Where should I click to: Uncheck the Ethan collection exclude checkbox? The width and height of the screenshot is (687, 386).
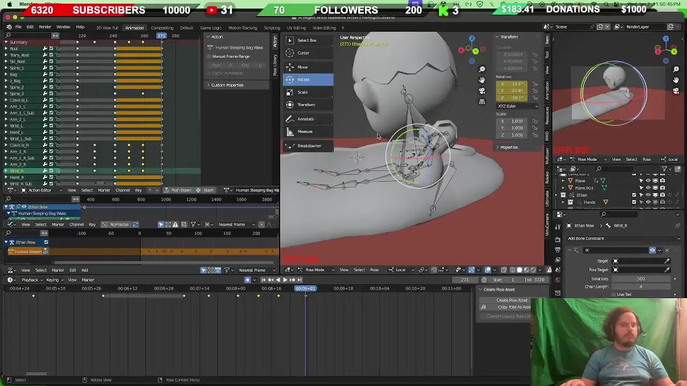(634, 195)
